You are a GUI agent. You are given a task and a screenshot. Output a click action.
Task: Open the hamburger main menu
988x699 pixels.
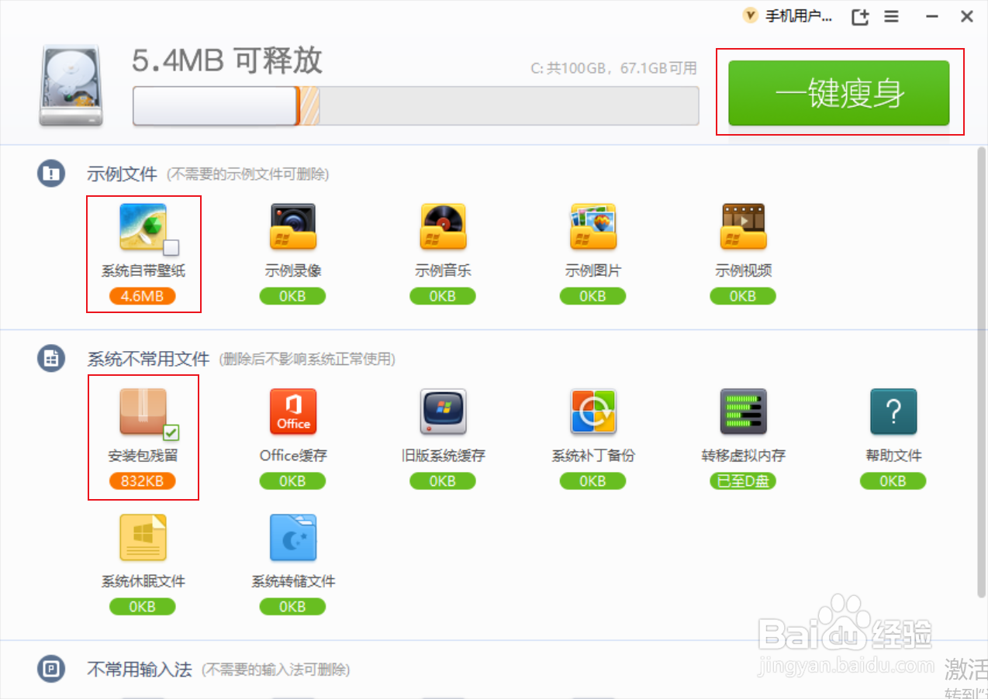pyautogui.click(x=890, y=16)
